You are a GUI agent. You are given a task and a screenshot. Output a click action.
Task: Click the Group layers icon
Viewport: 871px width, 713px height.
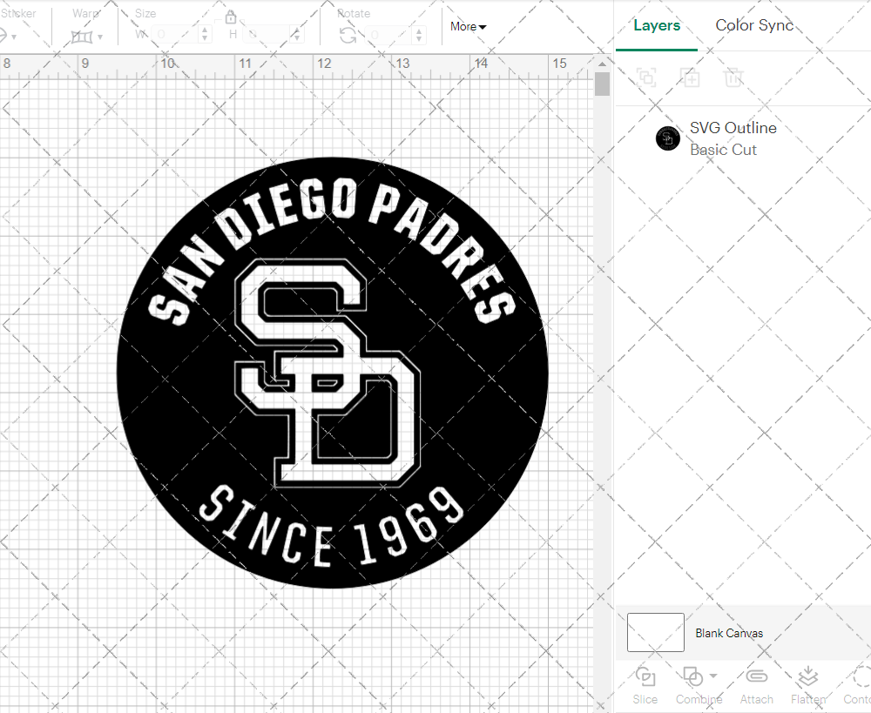click(x=646, y=77)
